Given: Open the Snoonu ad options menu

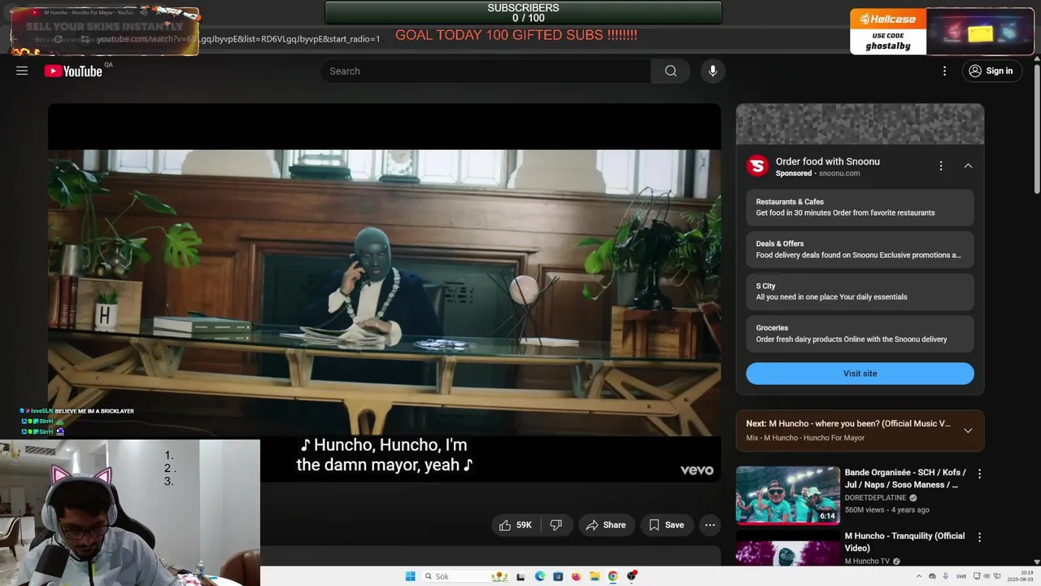Looking at the screenshot, I should (x=941, y=166).
